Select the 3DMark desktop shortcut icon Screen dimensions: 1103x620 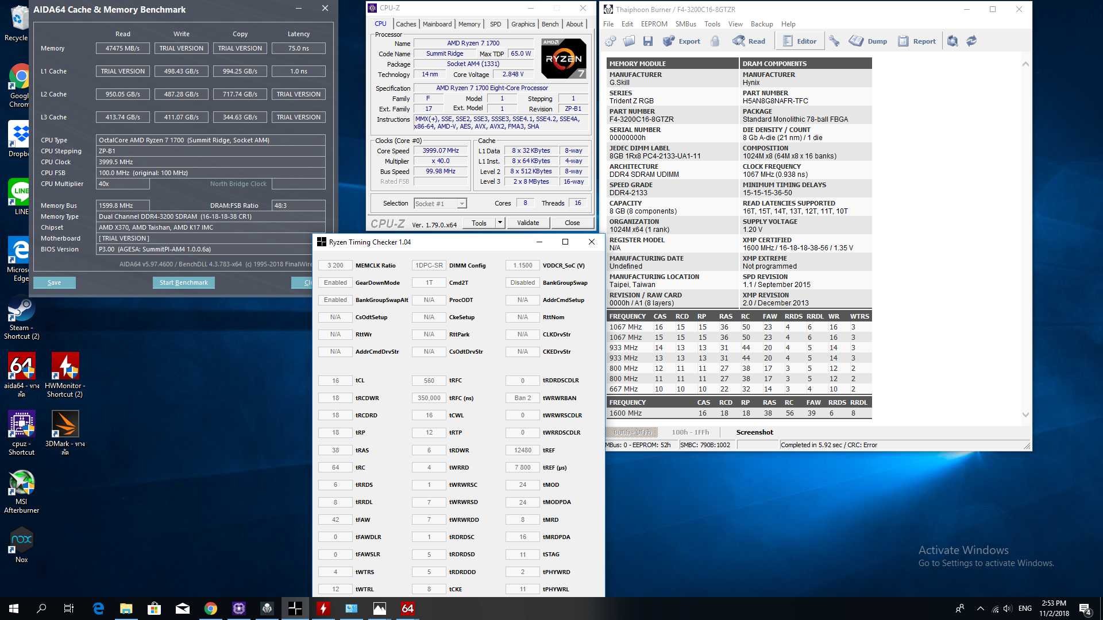click(x=65, y=433)
